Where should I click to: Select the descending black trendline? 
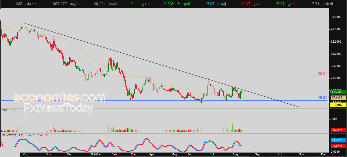pos(162,65)
